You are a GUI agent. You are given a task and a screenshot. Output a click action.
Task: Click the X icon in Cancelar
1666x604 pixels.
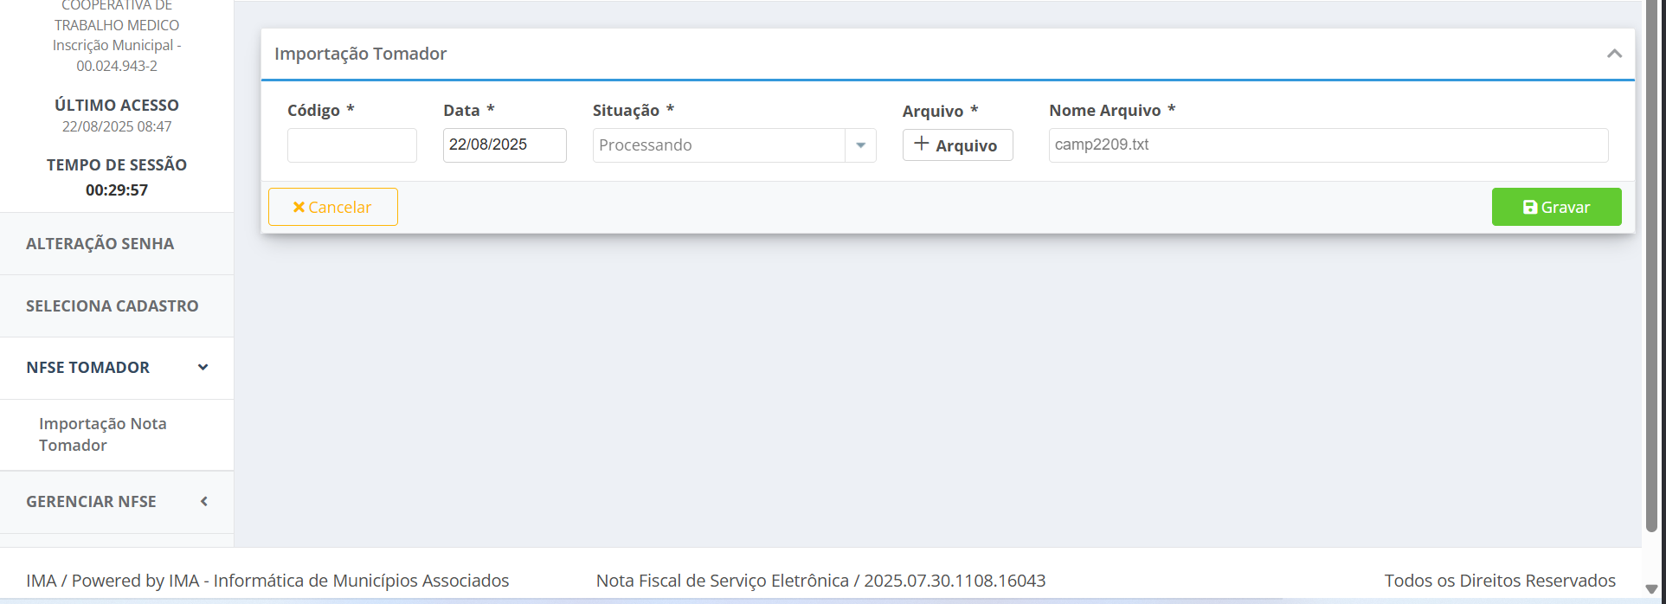(299, 208)
